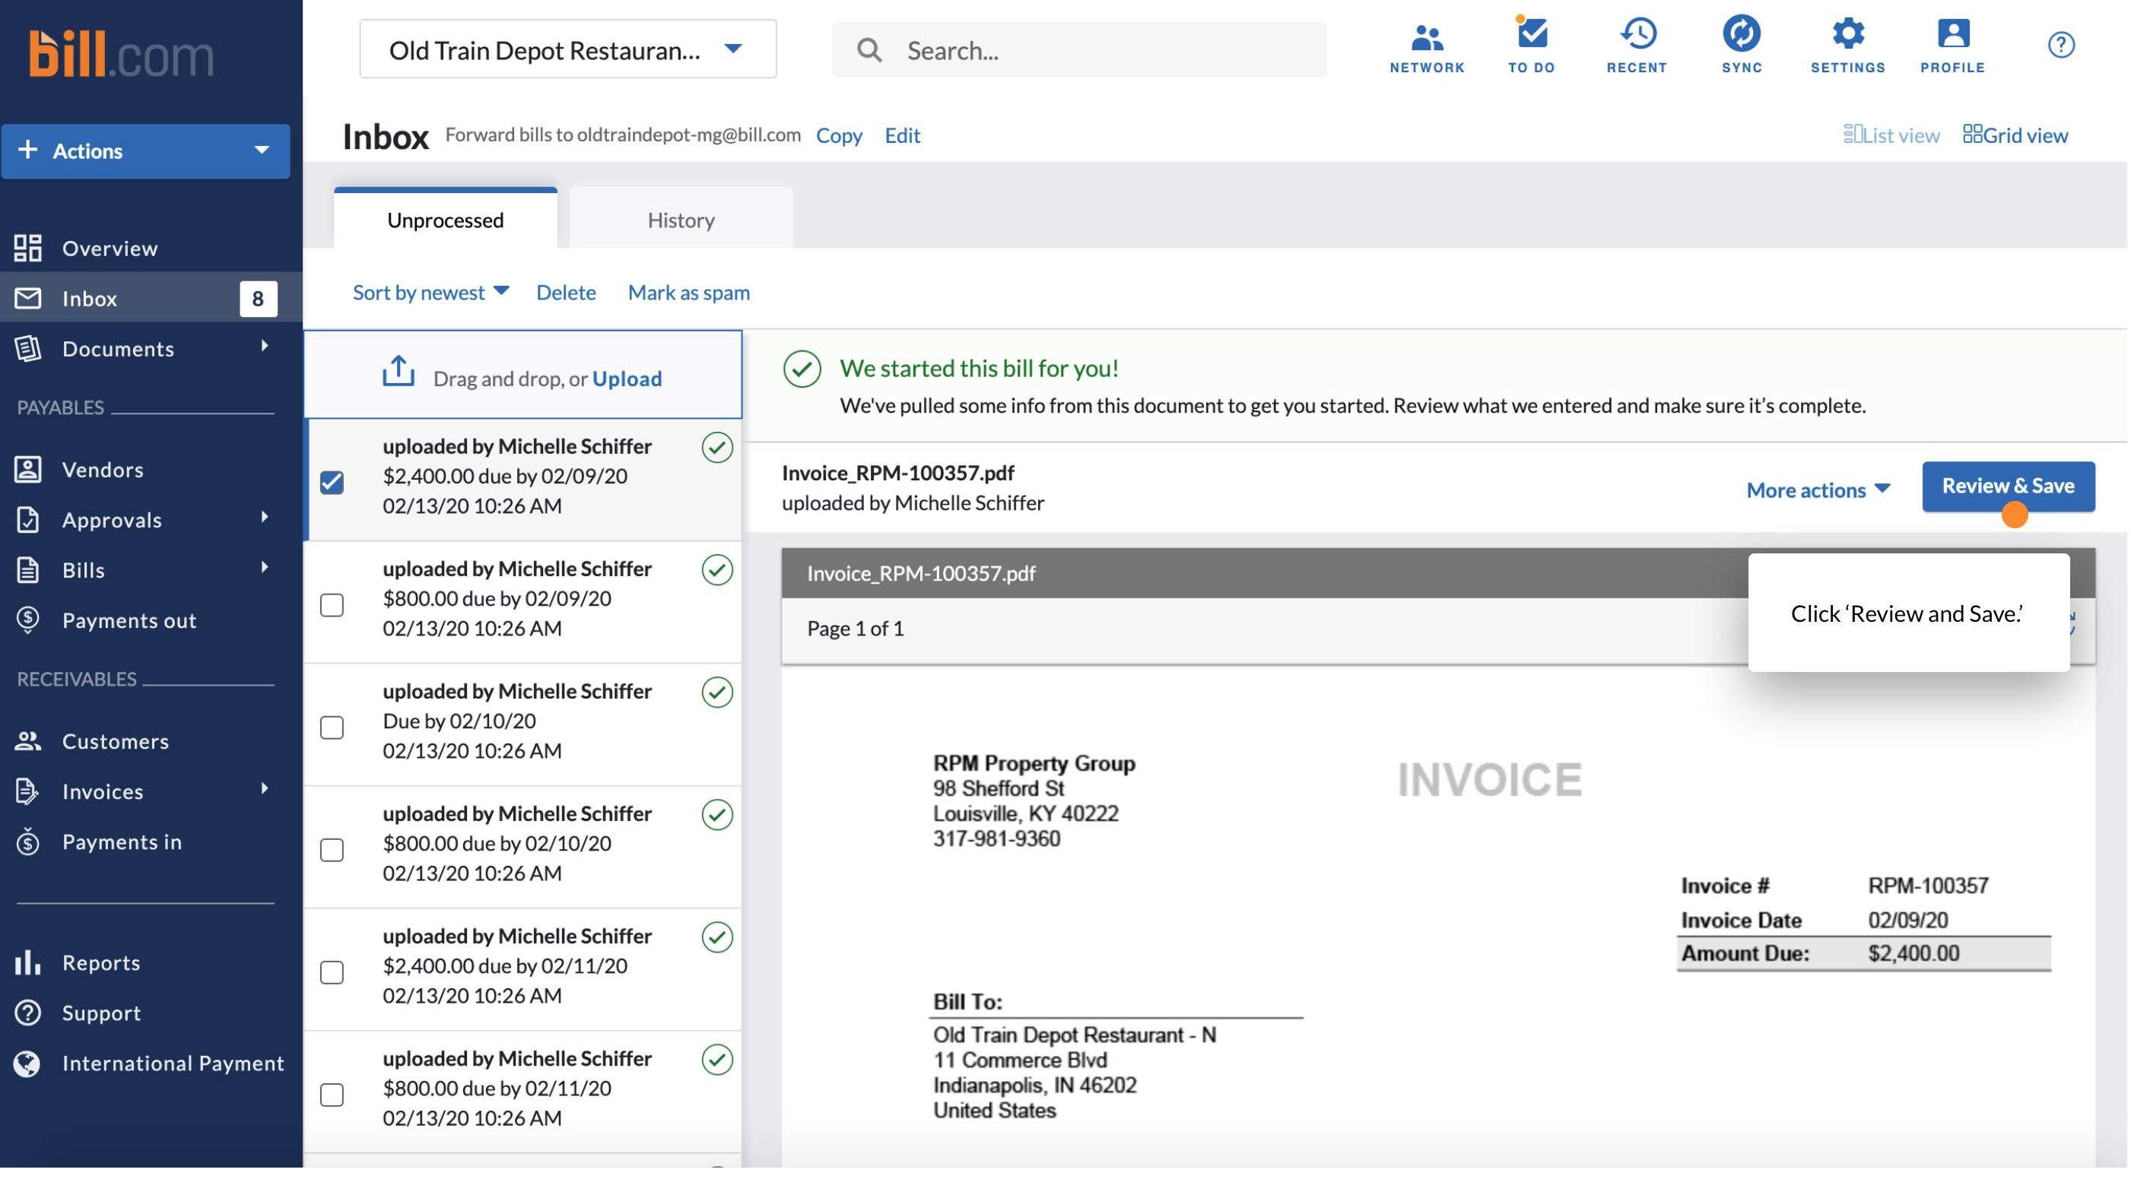Open Vendors in the sidebar
The image size is (2131, 1198).
coord(103,470)
